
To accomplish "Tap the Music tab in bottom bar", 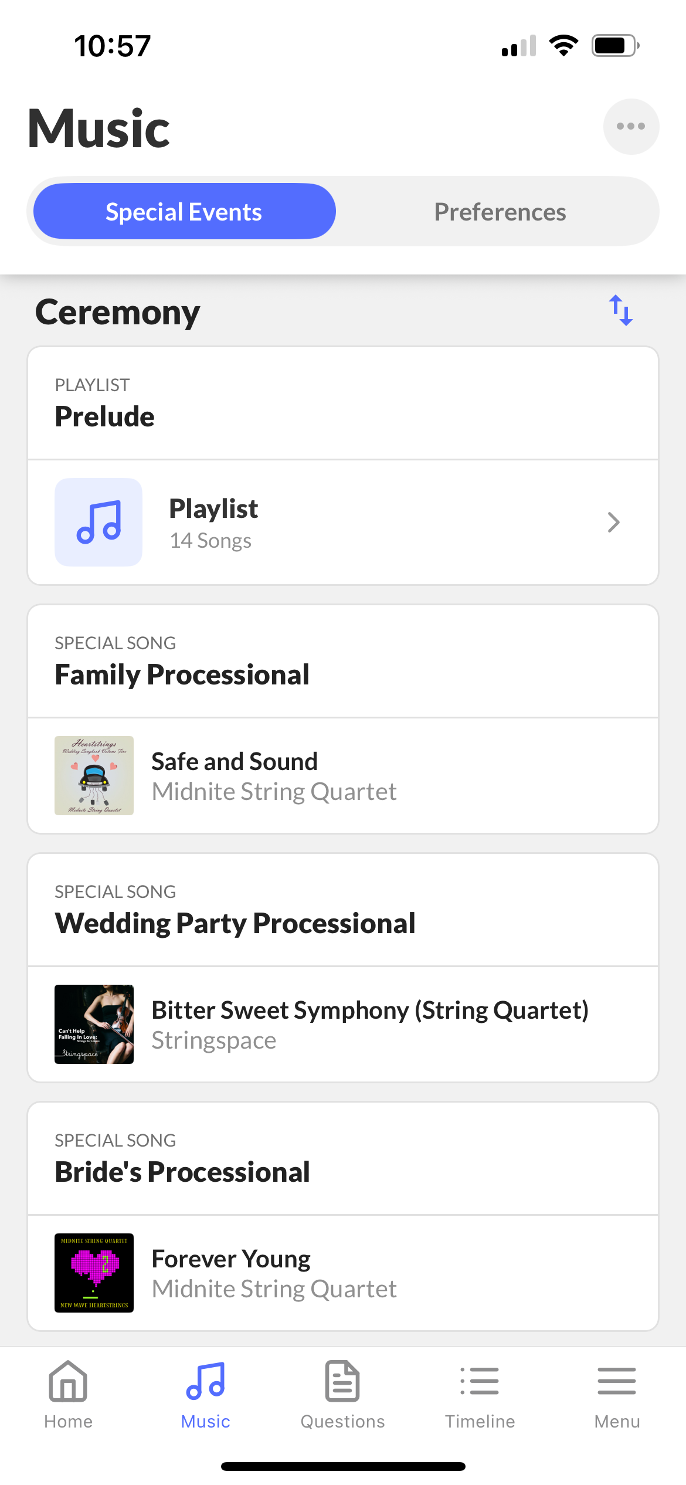I will coord(205,1395).
